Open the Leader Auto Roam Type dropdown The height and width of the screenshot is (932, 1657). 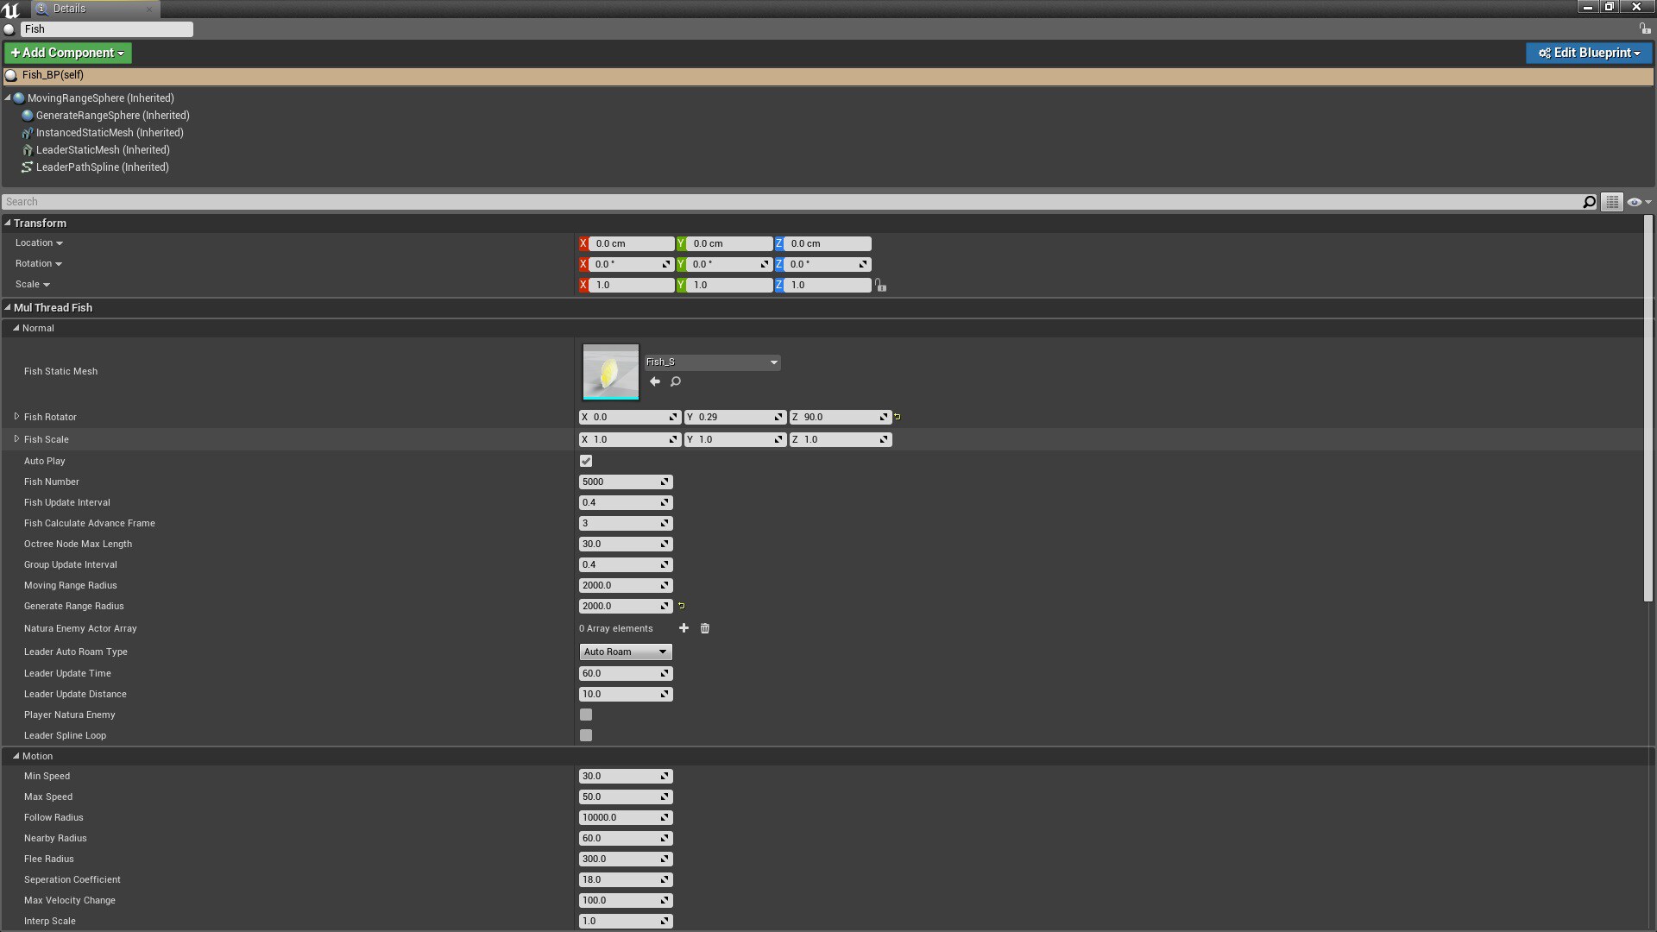[625, 652]
